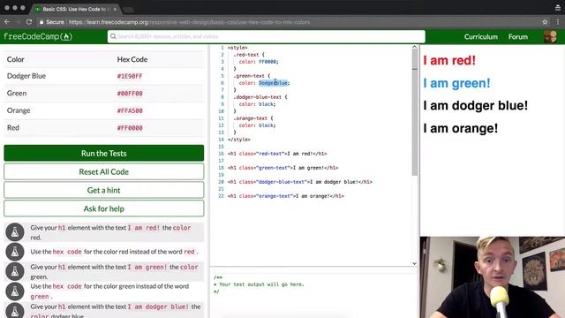
Task: Open the browser three-dot menu
Action: click(x=558, y=22)
